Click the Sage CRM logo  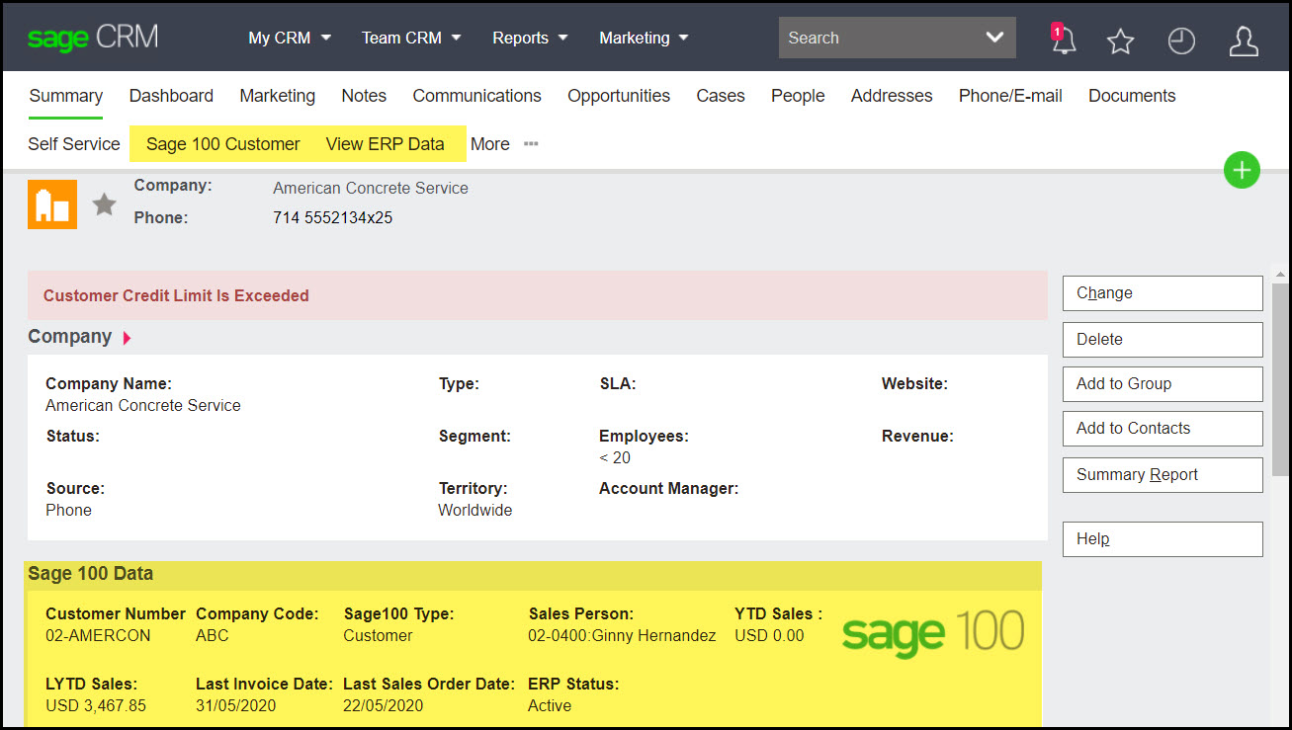point(92,38)
